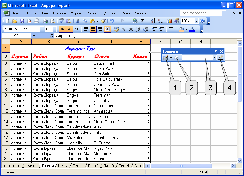Open the Borders button dropdown arrow
This screenshot has width=244, height=176.
176,29
